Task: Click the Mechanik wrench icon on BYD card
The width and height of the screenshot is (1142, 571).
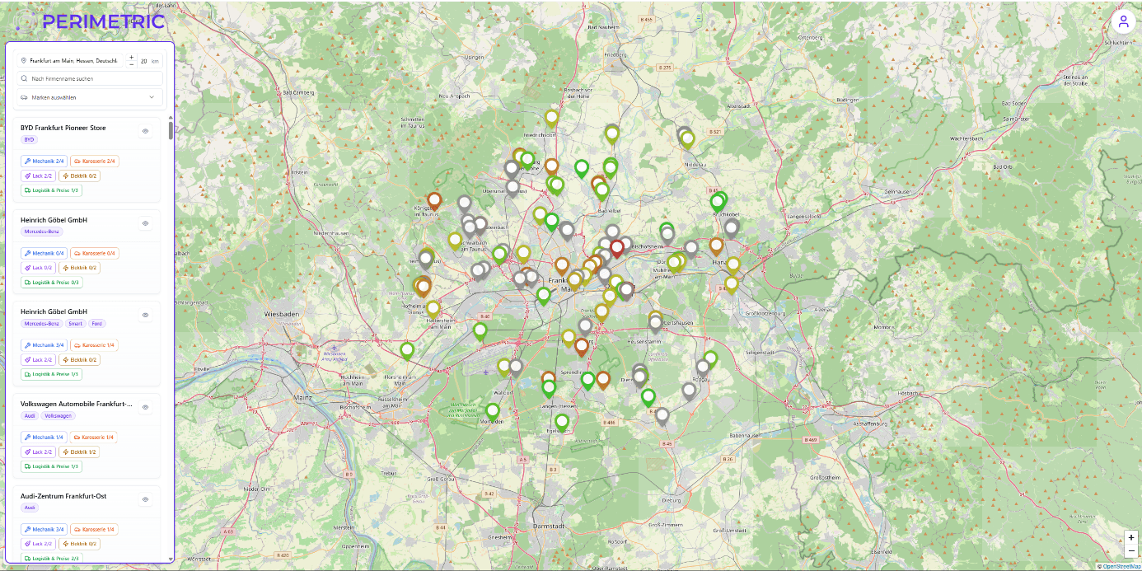Action: [27, 161]
